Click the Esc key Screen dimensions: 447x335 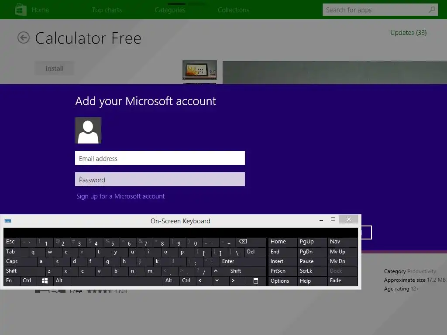[x=12, y=242]
